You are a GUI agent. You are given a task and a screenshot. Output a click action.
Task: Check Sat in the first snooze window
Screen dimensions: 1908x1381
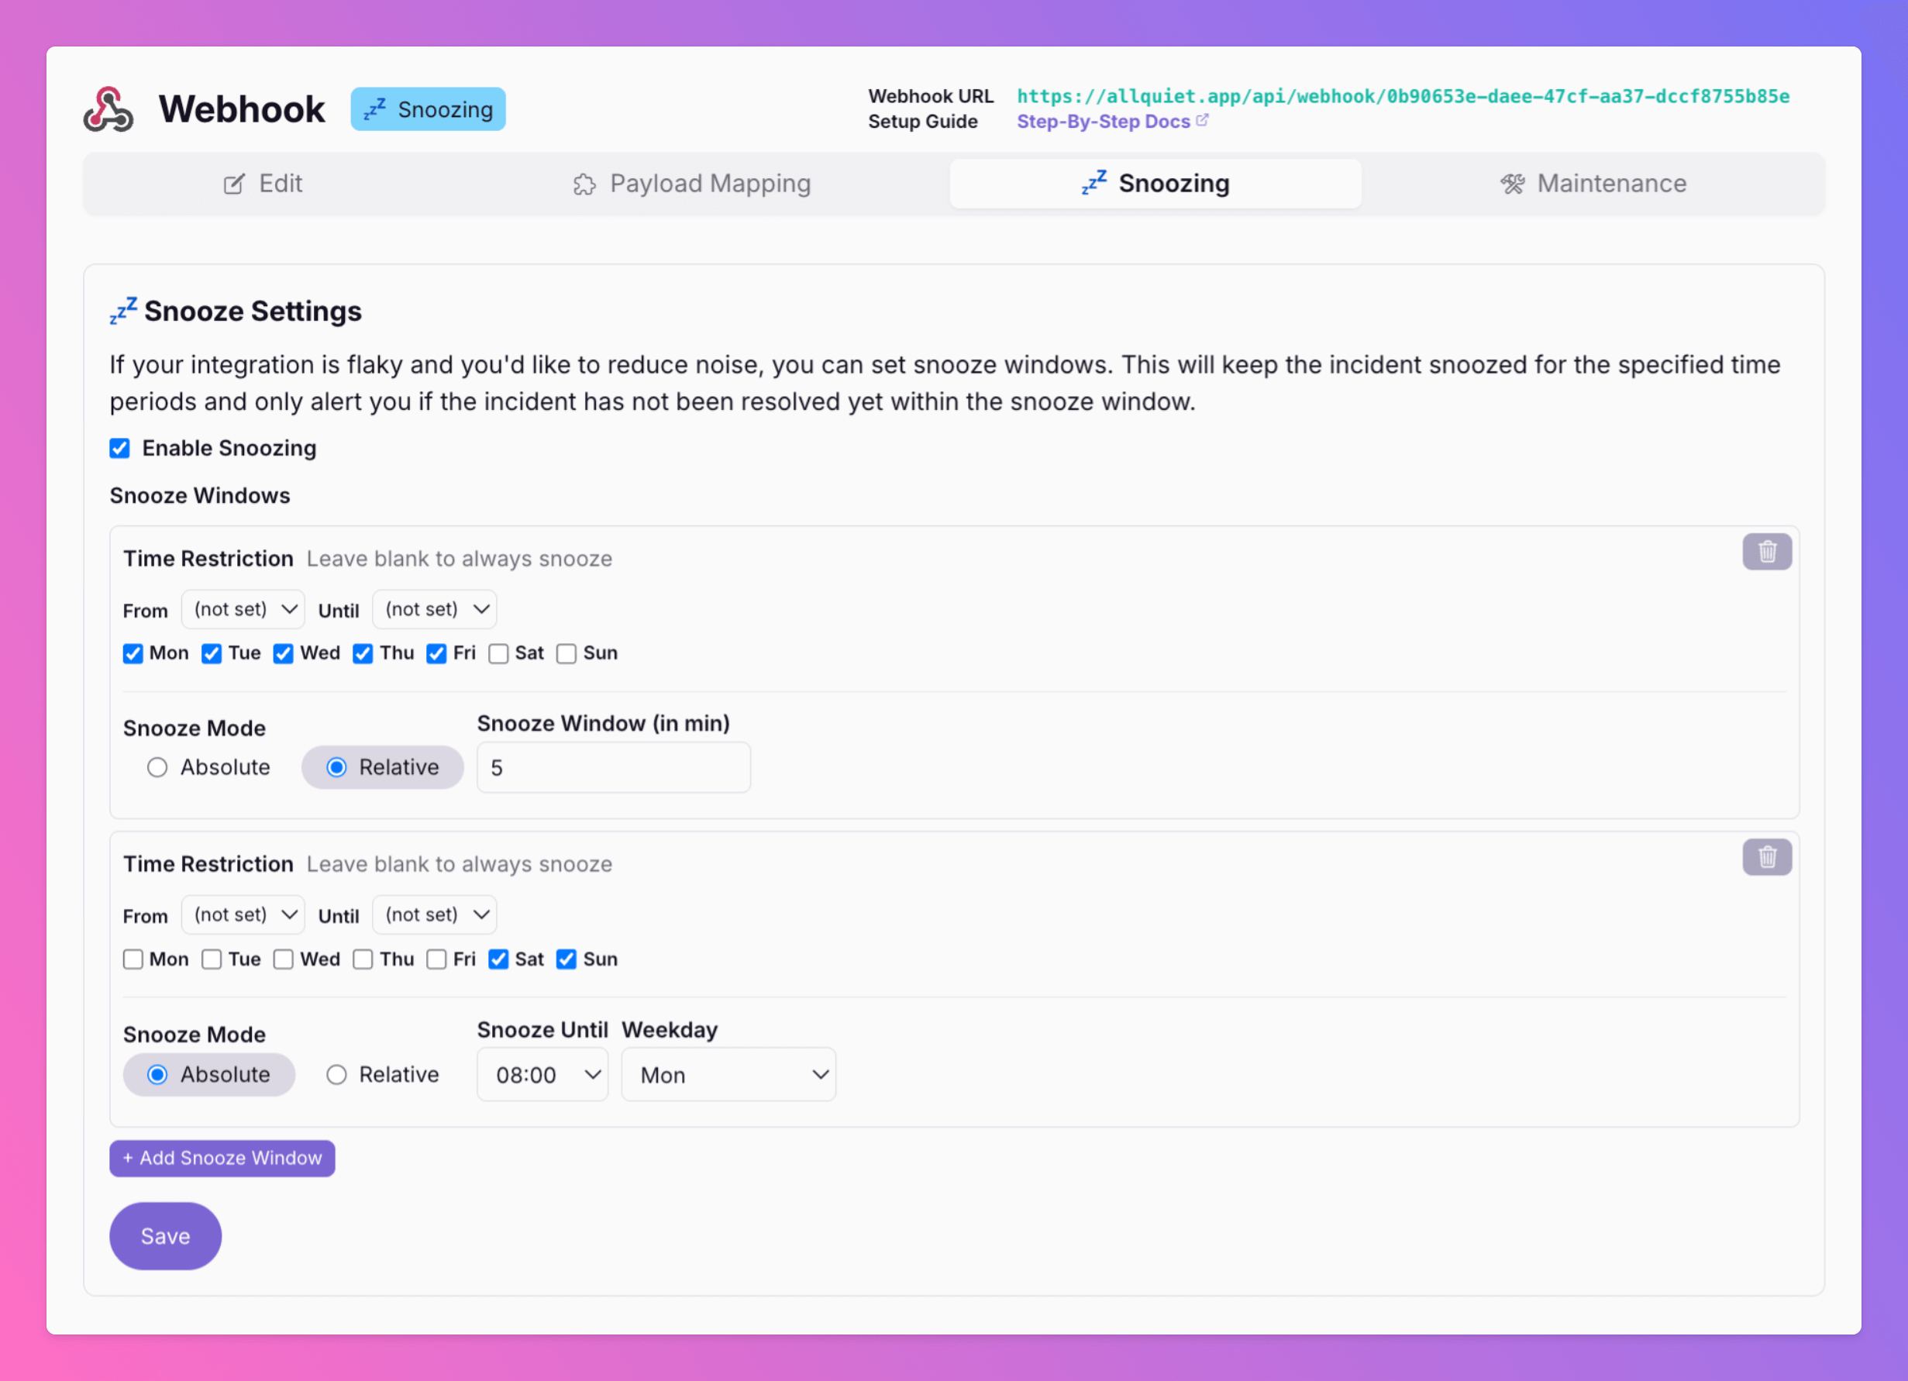(498, 653)
